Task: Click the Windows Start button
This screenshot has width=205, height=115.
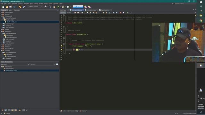Action: 201,2
